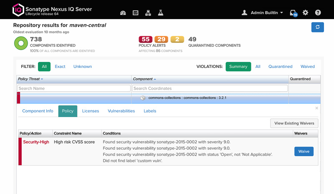Sort by the Component column
The image size is (334, 194).
tap(210, 79)
